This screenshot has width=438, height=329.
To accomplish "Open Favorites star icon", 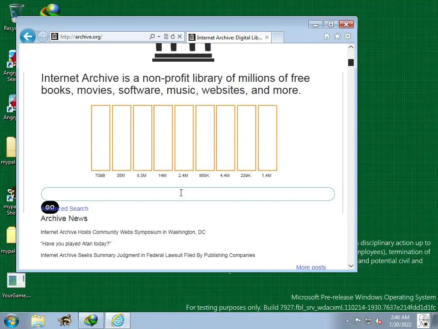I will 337,36.
